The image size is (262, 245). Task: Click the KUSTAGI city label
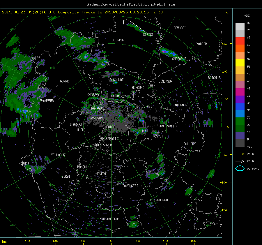click(146, 106)
